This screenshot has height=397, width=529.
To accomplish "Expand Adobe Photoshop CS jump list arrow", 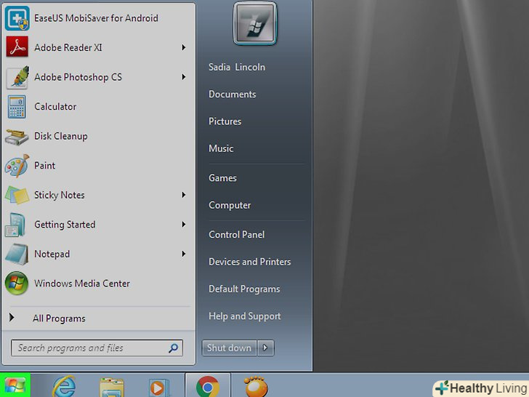I will click(184, 77).
